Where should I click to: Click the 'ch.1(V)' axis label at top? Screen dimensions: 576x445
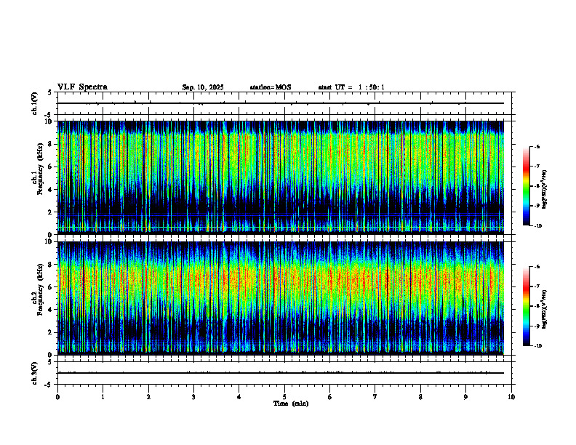[x=34, y=103]
